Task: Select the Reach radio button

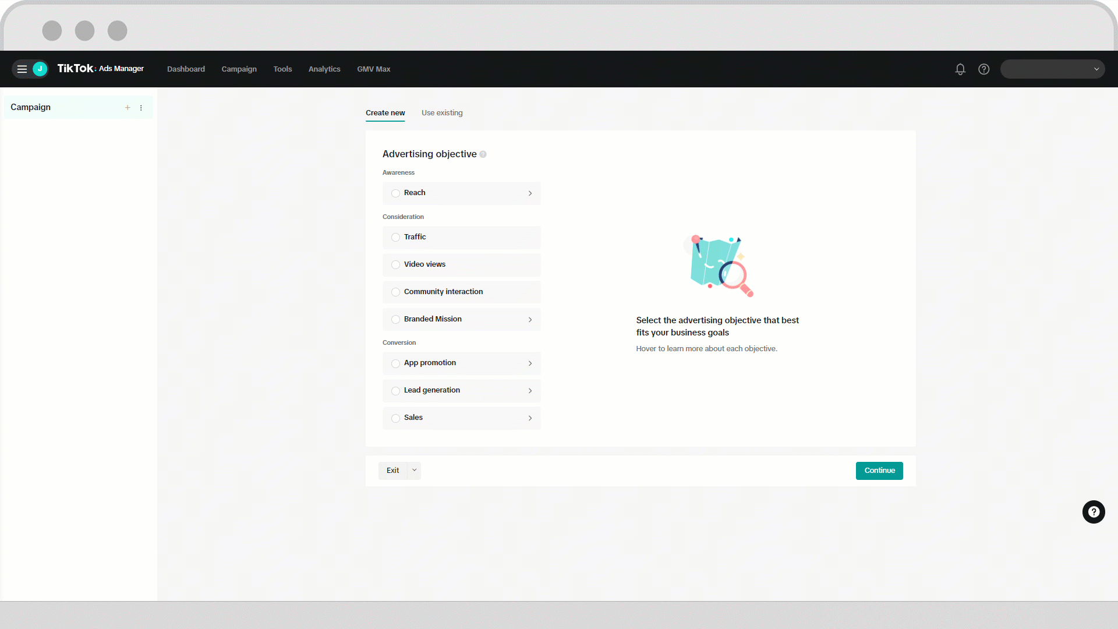Action: (396, 193)
